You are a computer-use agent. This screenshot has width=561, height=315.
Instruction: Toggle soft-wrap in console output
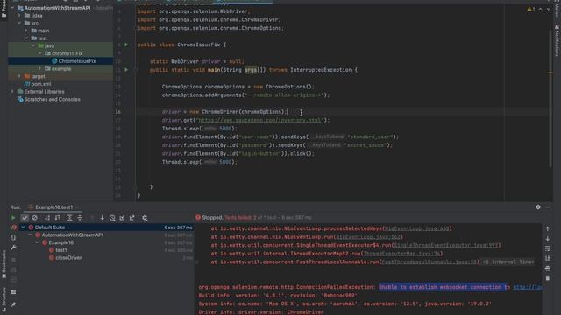[547, 248]
